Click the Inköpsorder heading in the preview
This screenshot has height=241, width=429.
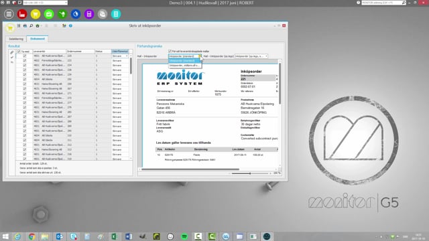click(251, 72)
